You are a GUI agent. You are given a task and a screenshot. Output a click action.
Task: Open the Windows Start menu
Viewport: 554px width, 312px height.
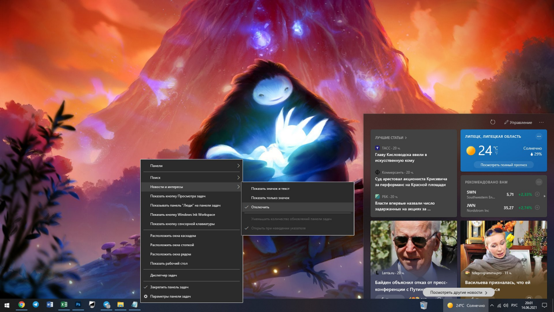(7, 305)
